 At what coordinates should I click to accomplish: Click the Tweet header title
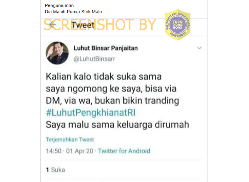coord(83,25)
